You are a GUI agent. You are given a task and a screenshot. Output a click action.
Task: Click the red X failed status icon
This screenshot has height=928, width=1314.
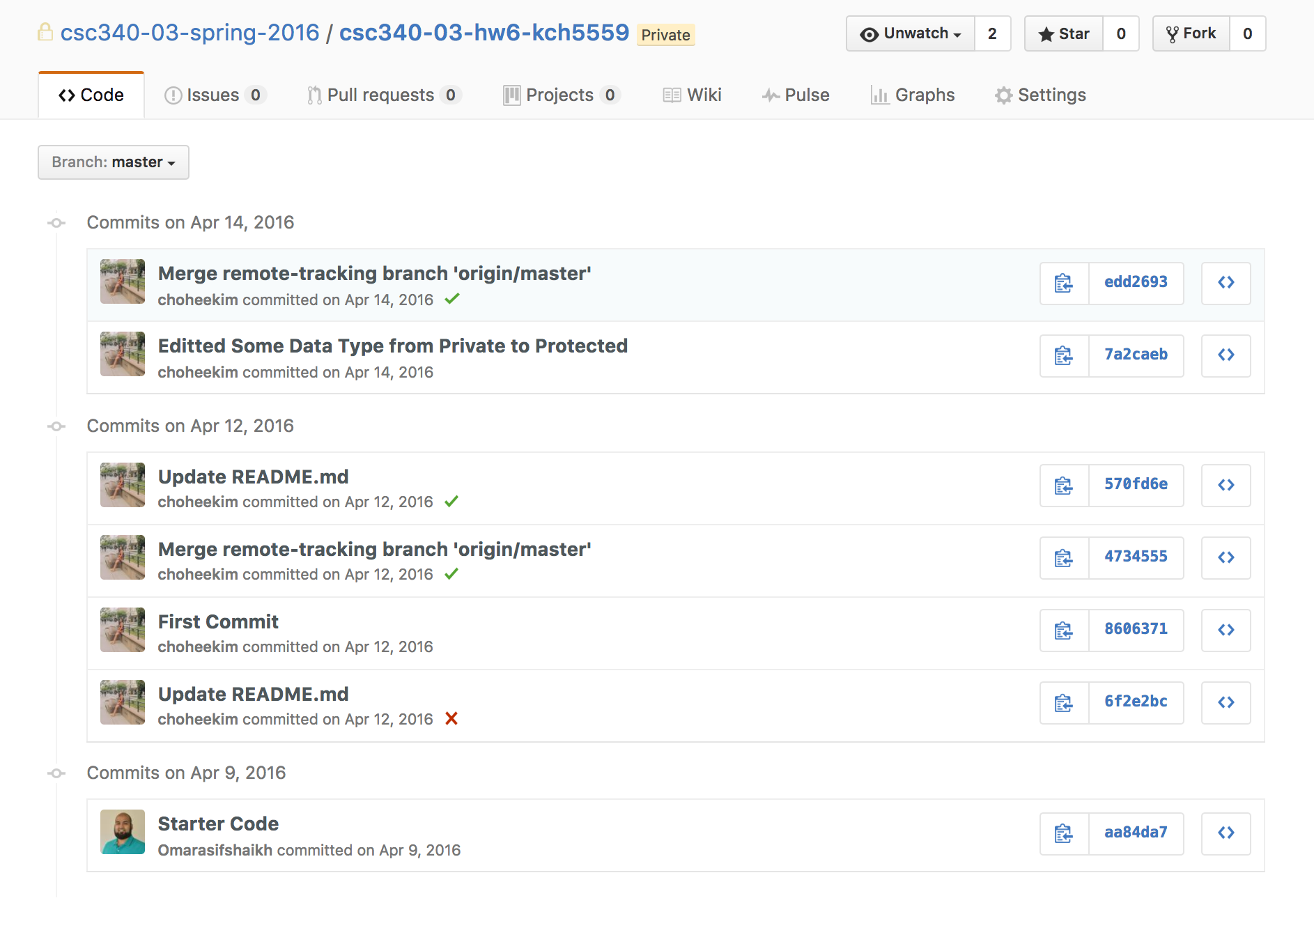tap(451, 718)
